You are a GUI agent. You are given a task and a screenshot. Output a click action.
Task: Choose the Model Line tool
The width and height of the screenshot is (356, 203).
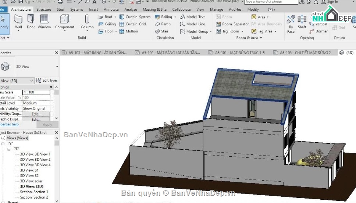[193, 24]
